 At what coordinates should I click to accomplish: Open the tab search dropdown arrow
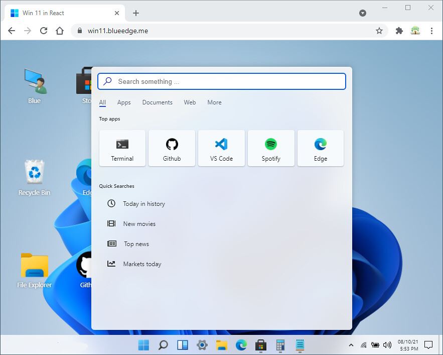pyautogui.click(x=363, y=13)
